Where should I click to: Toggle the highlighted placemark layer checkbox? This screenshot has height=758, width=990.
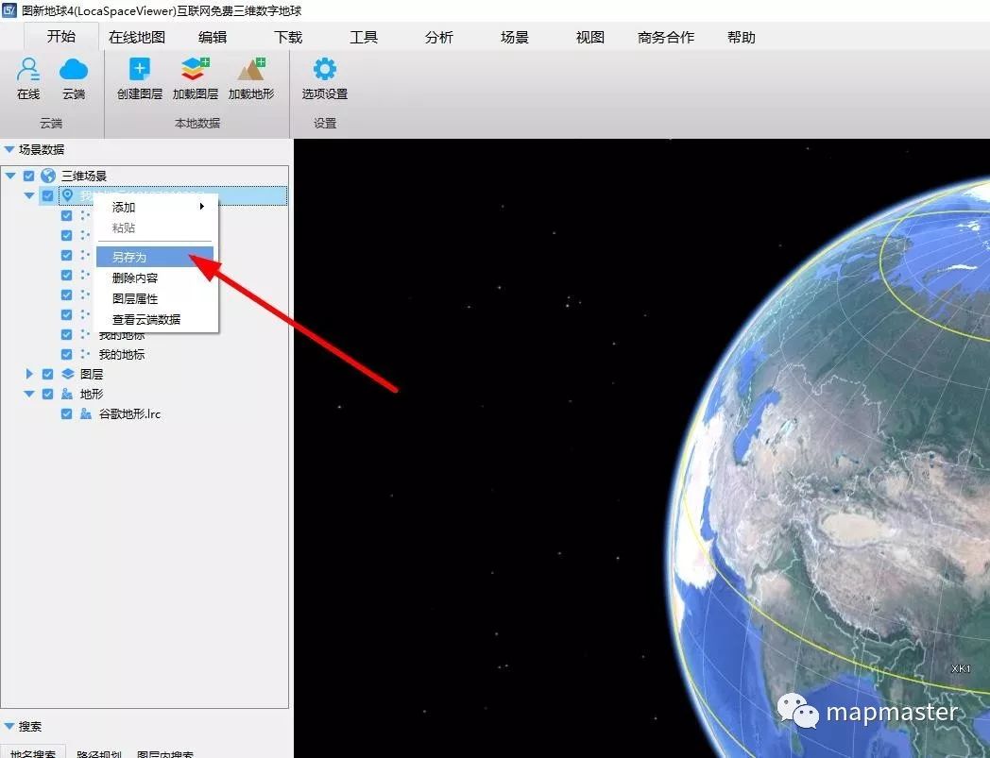47,195
